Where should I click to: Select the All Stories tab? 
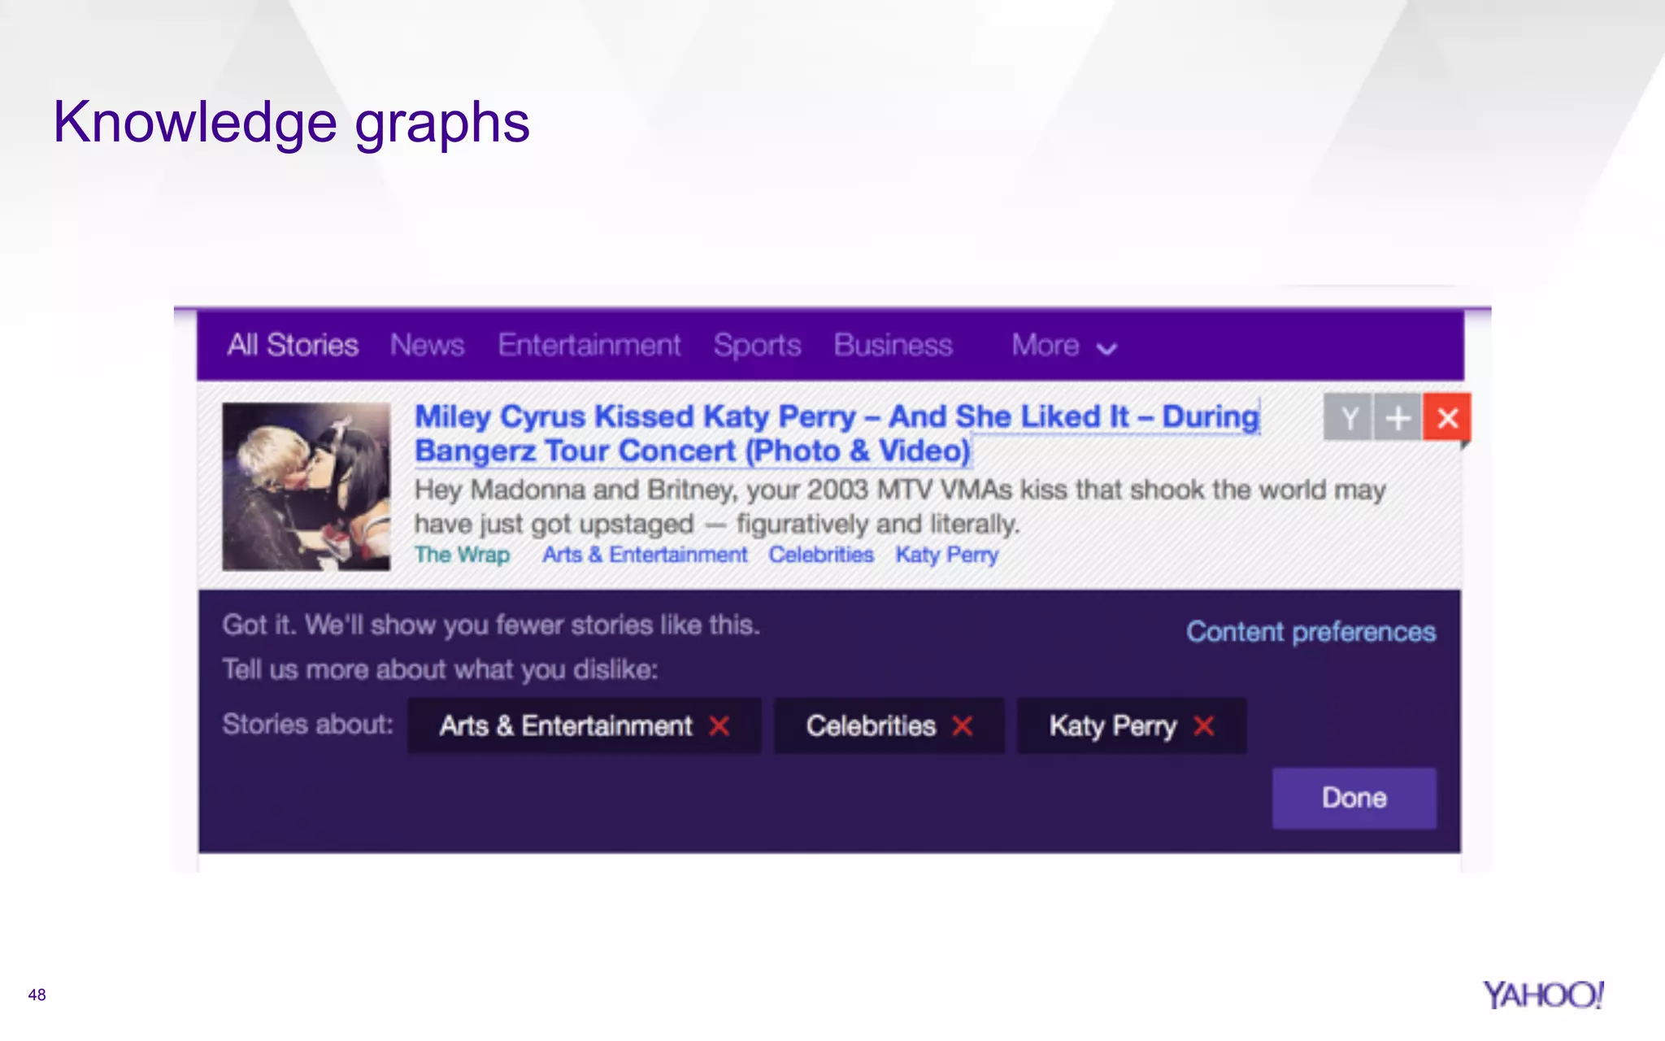293,345
